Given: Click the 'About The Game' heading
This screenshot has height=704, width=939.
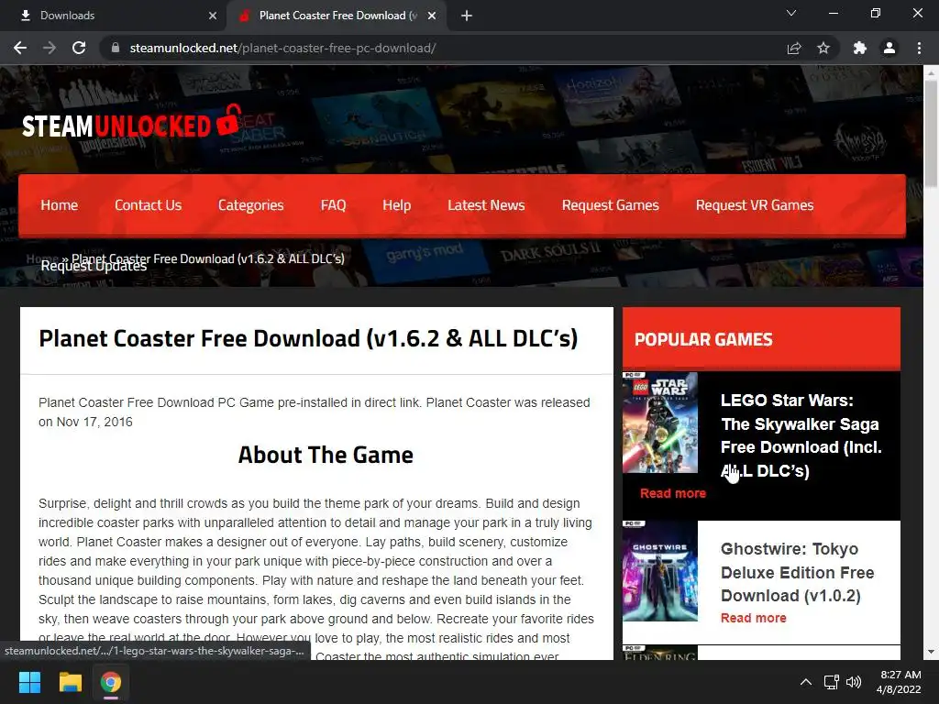Looking at the screenshot, I should pos(326,455).
